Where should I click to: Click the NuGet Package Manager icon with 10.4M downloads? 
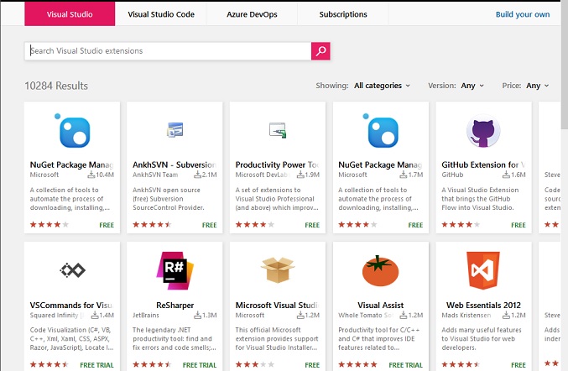[72, 131]
